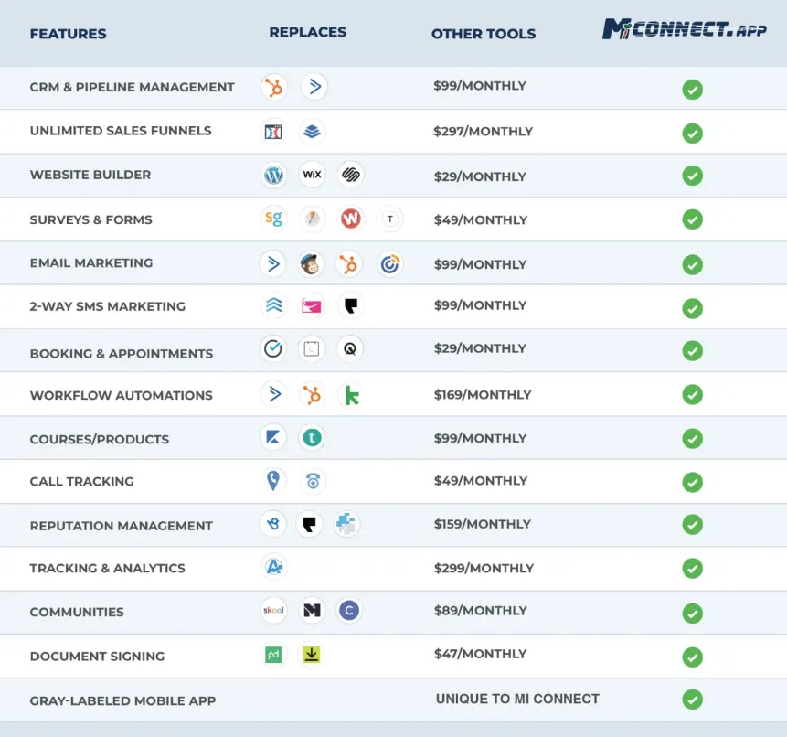Click the Skool icon in Communities row
The height and width of the screenshot is (737, 787).
pos(273,611)
